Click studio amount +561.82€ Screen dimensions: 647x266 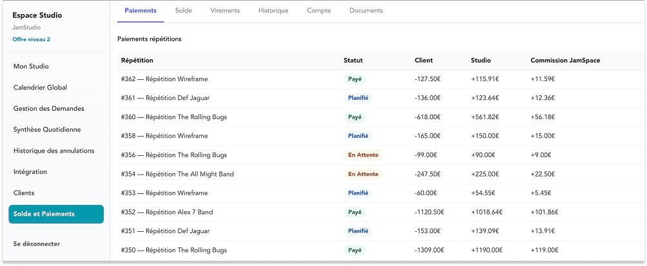(485, 117)
